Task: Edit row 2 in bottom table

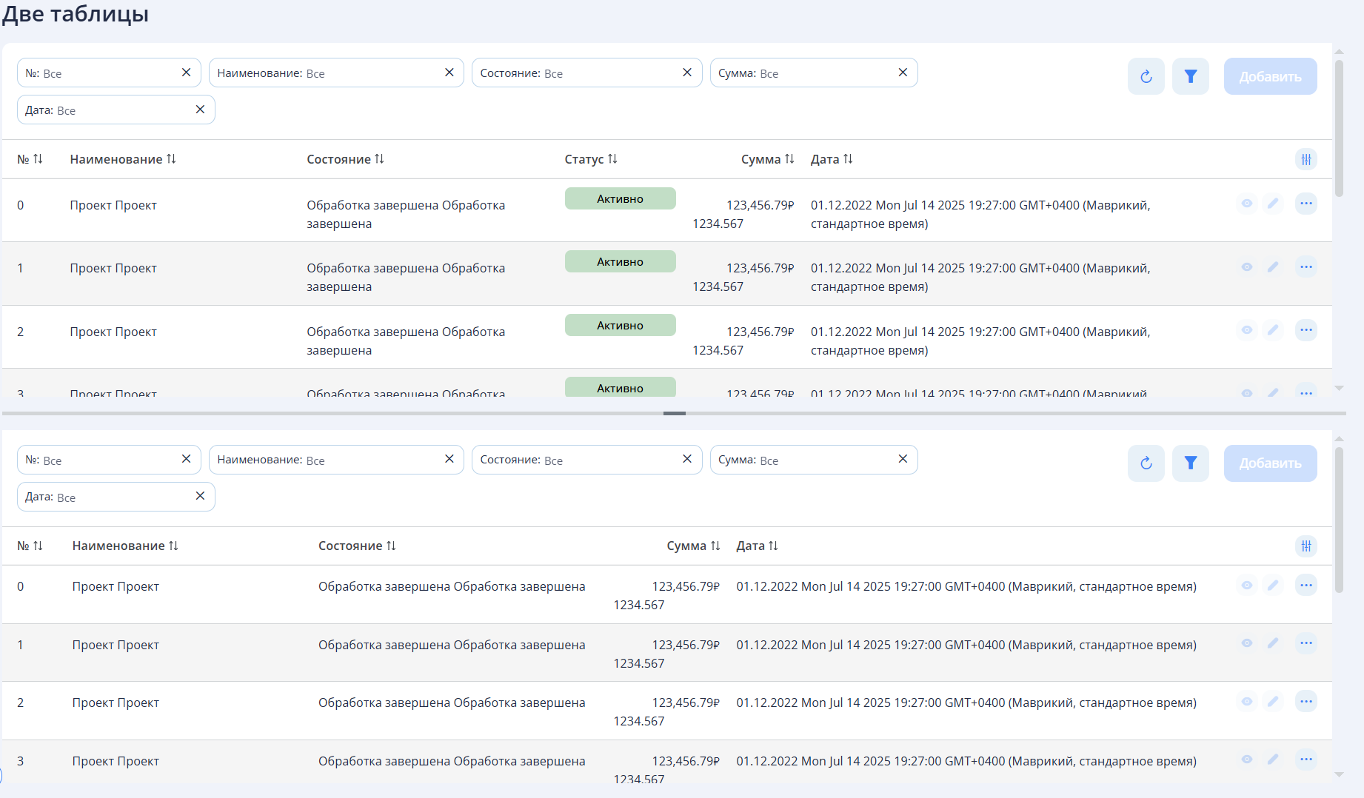Action: point(1273,702)
